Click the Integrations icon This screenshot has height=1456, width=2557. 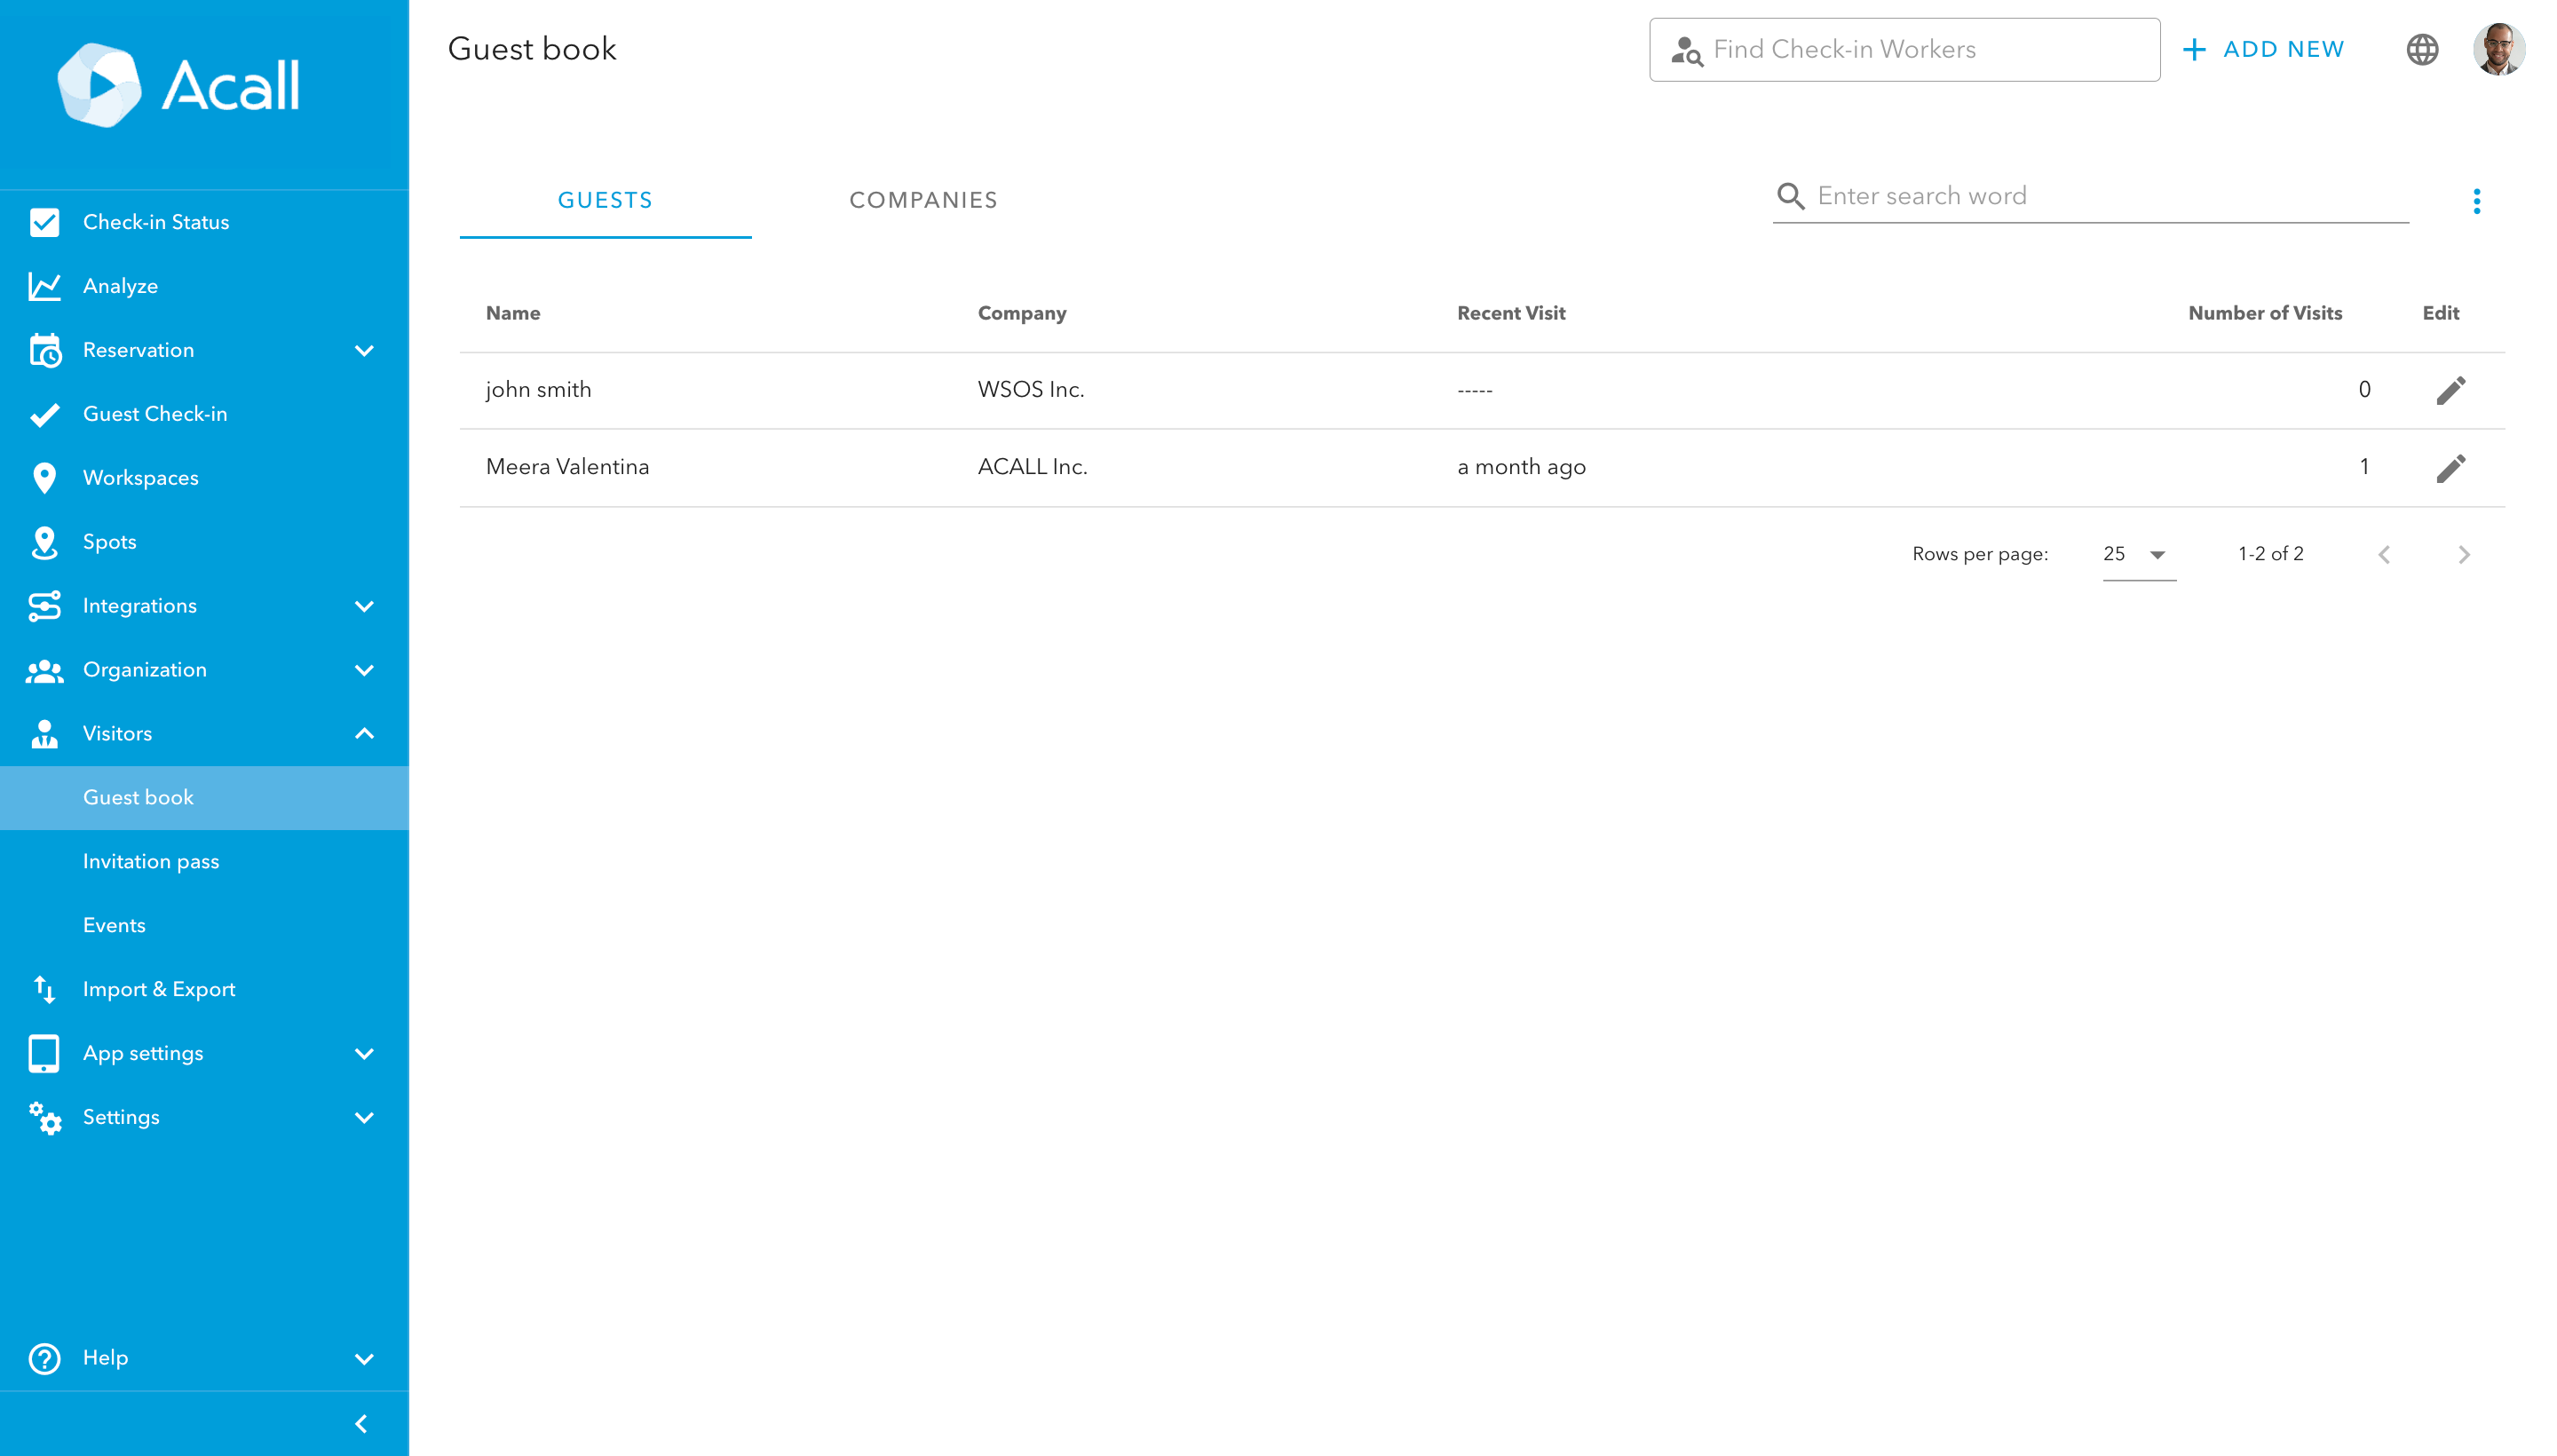[x=44, y=606]
